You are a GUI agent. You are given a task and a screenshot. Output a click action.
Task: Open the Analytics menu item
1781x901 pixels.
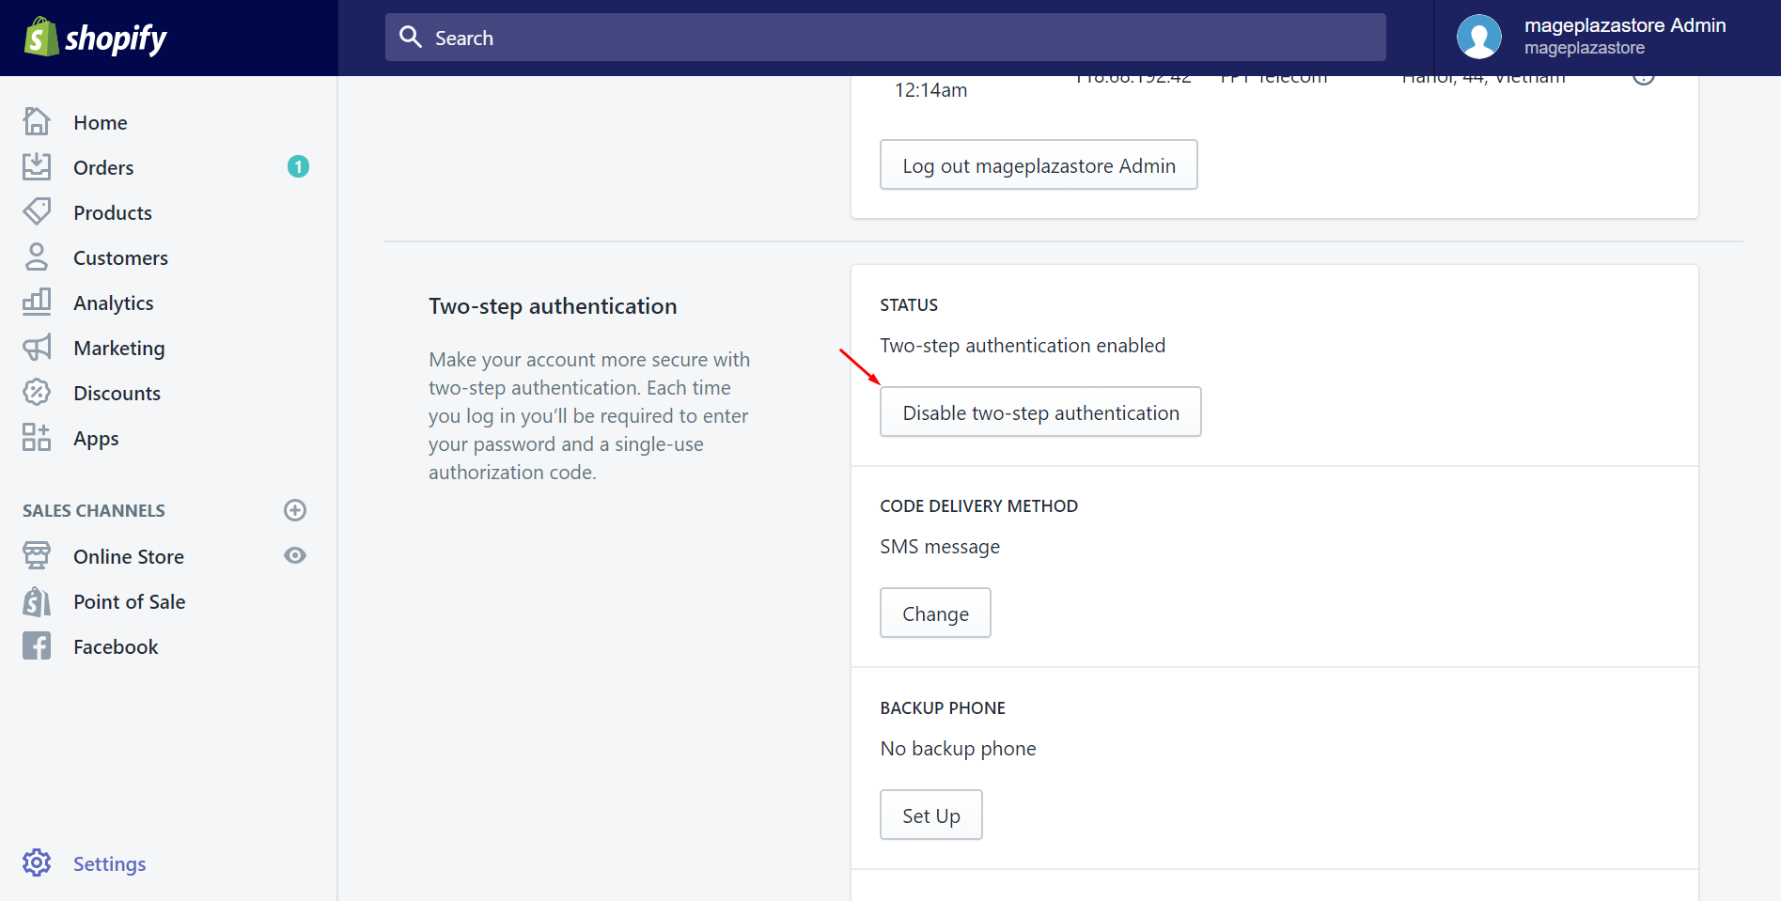click(x=114, y=303)
